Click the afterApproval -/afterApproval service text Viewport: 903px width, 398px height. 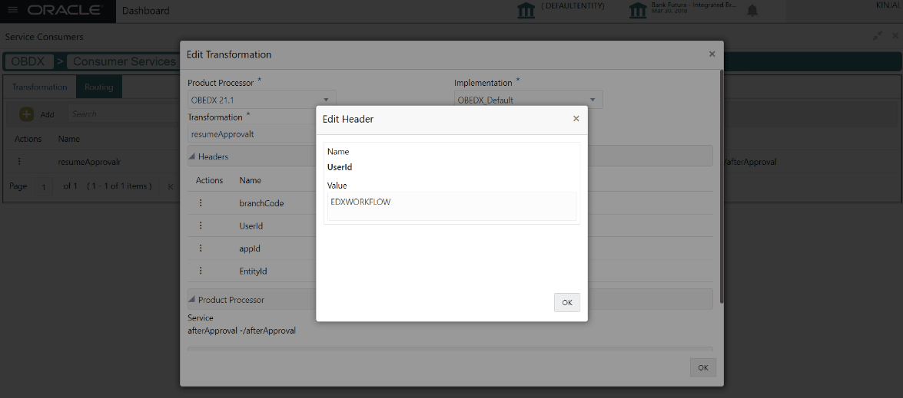pyautogui.click(x=242, y=331)
